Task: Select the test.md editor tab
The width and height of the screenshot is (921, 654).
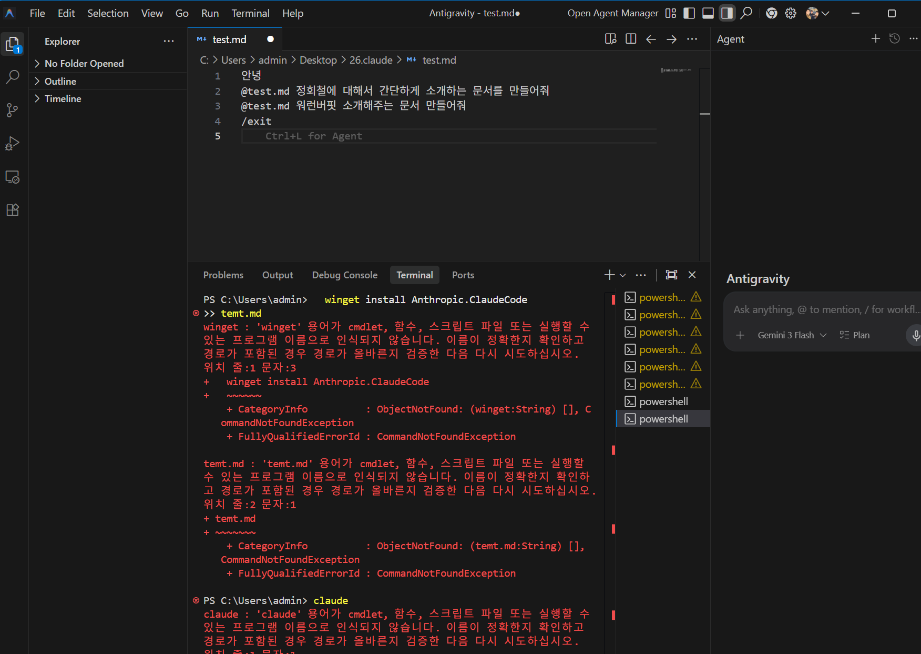Action: (x=235, y=39)
